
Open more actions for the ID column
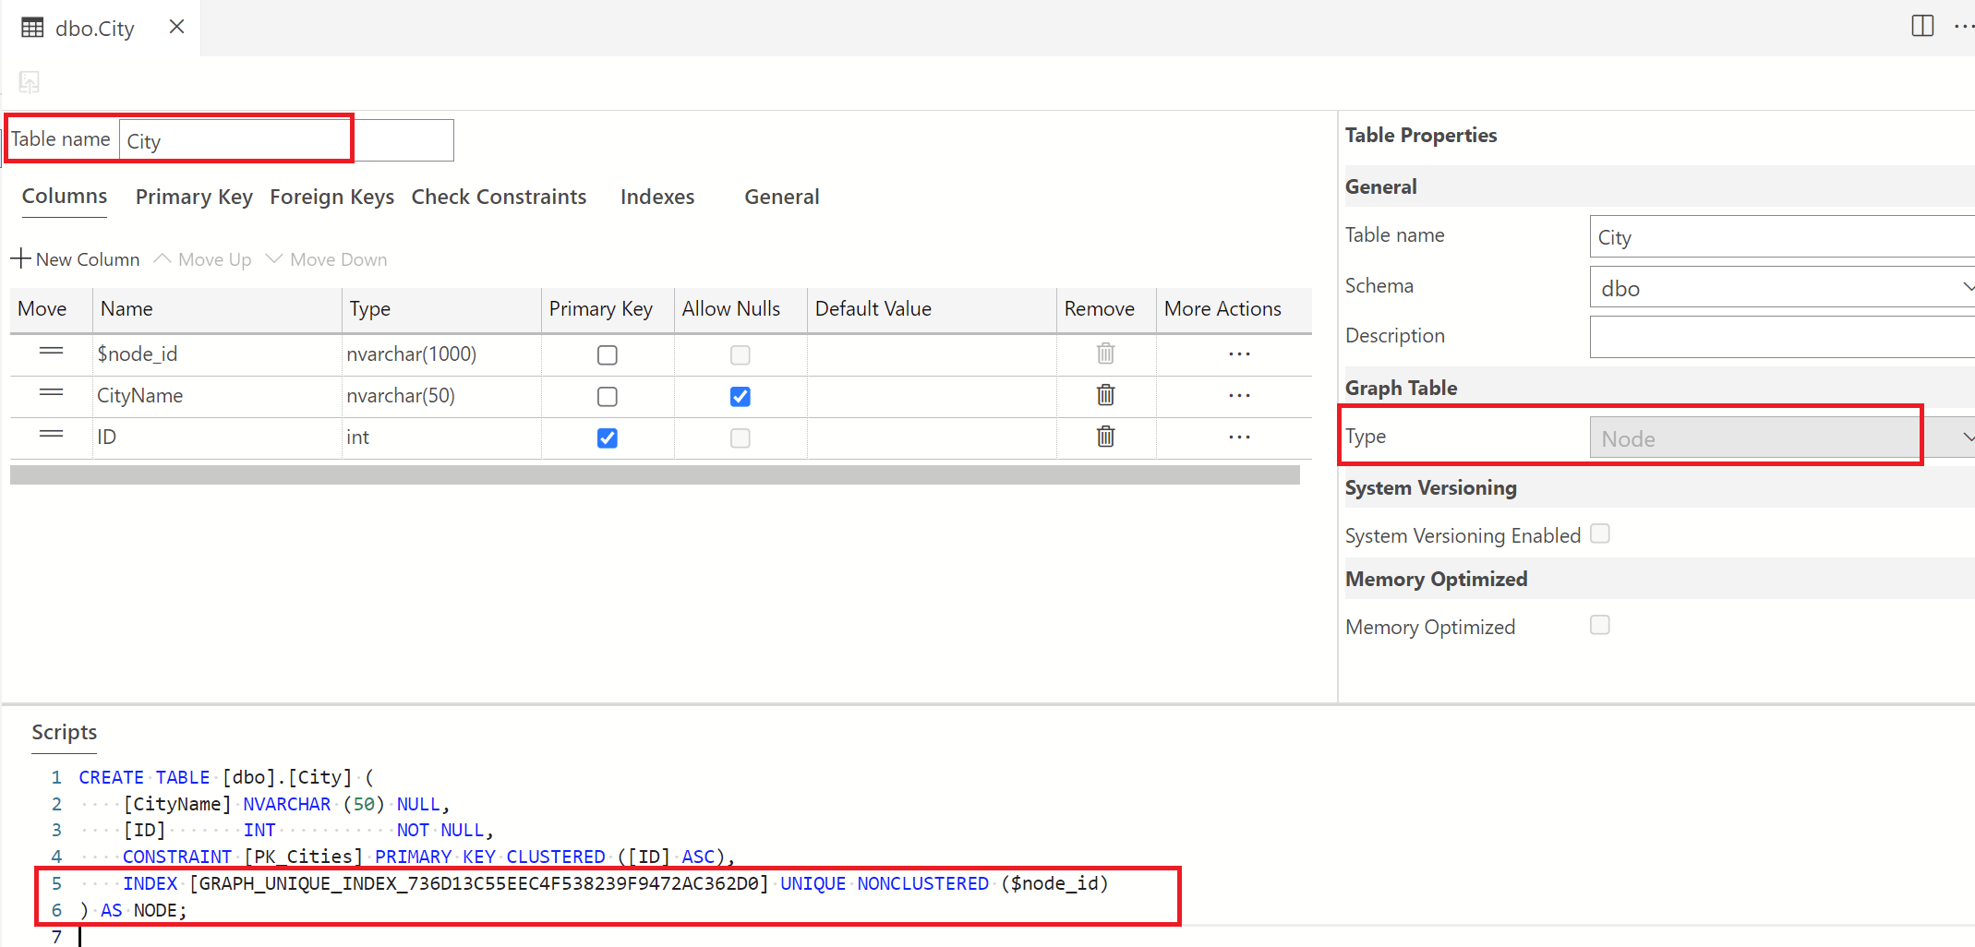coord(1239,438)
